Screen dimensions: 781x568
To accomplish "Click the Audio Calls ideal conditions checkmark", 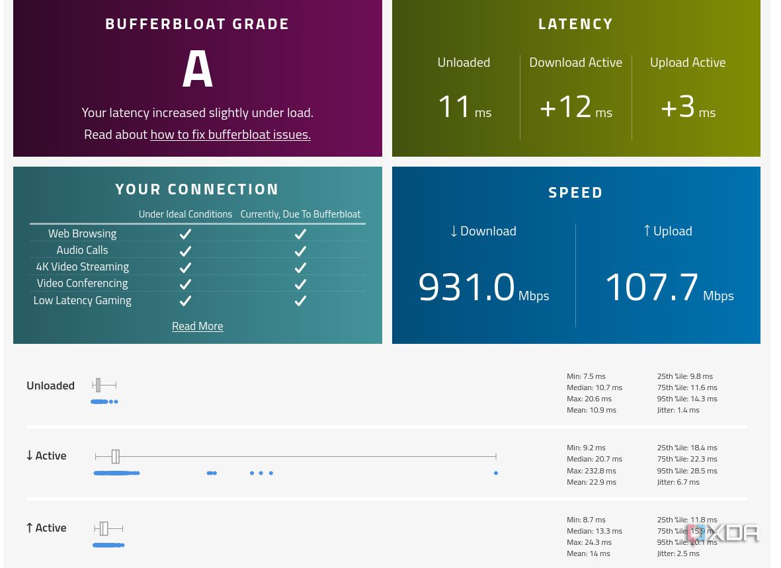I will coord(185,251).
